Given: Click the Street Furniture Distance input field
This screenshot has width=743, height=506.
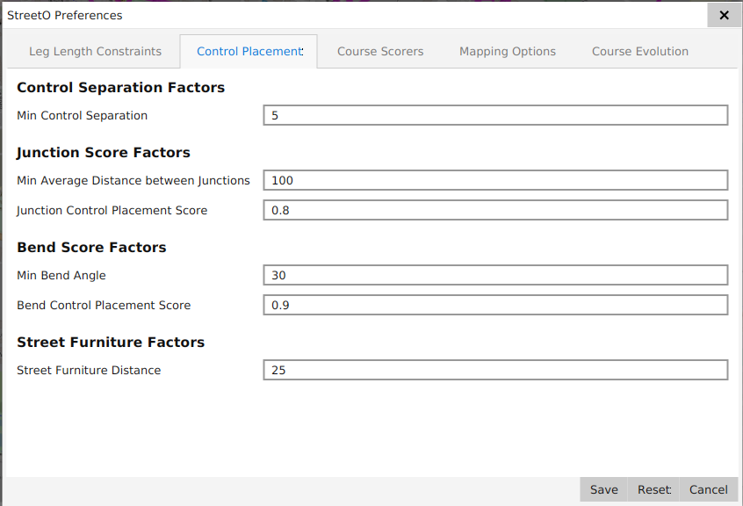Looking at the screenshot, I should click(495, 371).
